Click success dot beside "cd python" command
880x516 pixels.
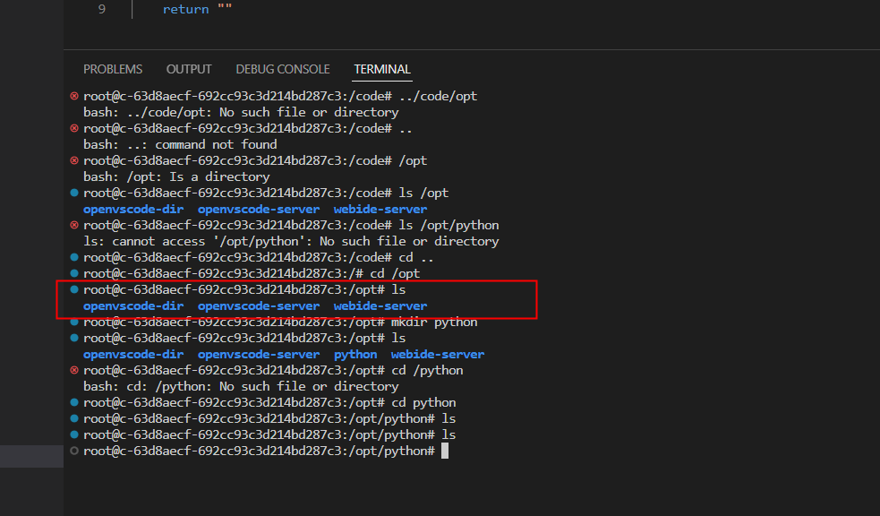pyautogui.click(x=74, y=402)
